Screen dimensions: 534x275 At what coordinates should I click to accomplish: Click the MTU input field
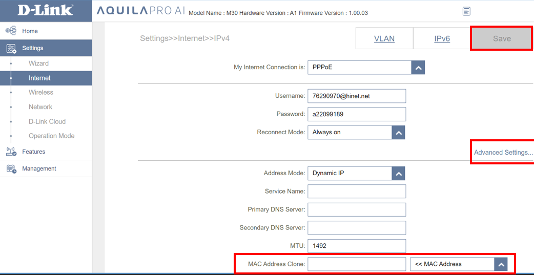coord(356,246)
